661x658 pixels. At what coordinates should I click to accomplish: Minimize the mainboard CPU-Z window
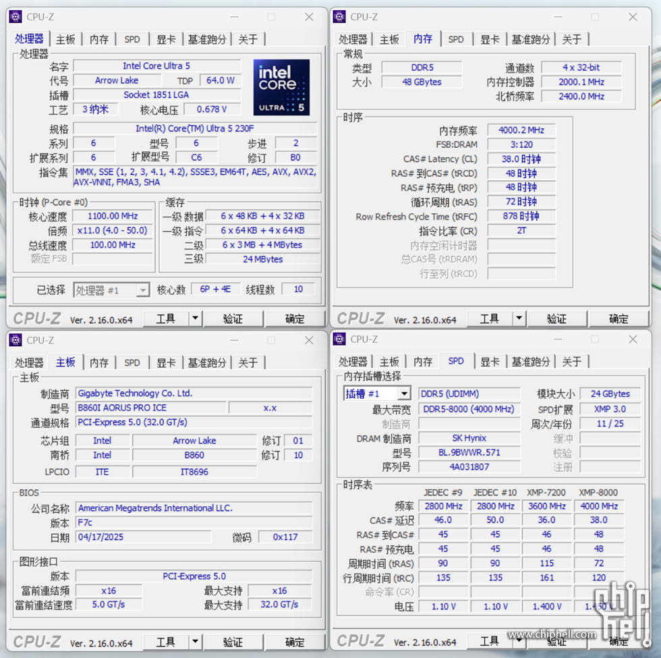coord(235,340)
